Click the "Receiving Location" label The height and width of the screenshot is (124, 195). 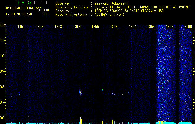point(72,7)
